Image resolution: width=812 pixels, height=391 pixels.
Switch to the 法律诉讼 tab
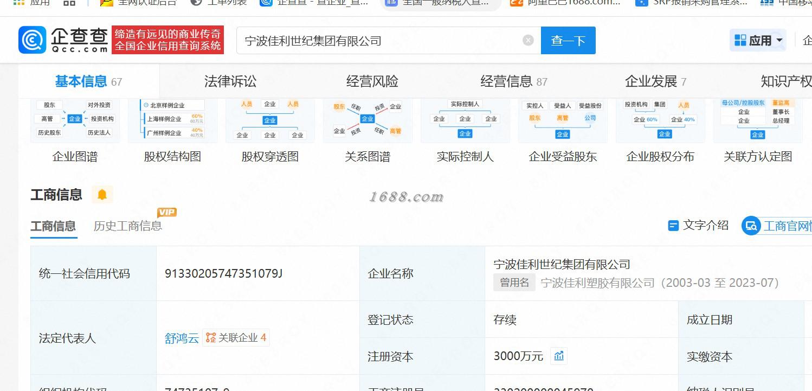[x=230, y=81]
